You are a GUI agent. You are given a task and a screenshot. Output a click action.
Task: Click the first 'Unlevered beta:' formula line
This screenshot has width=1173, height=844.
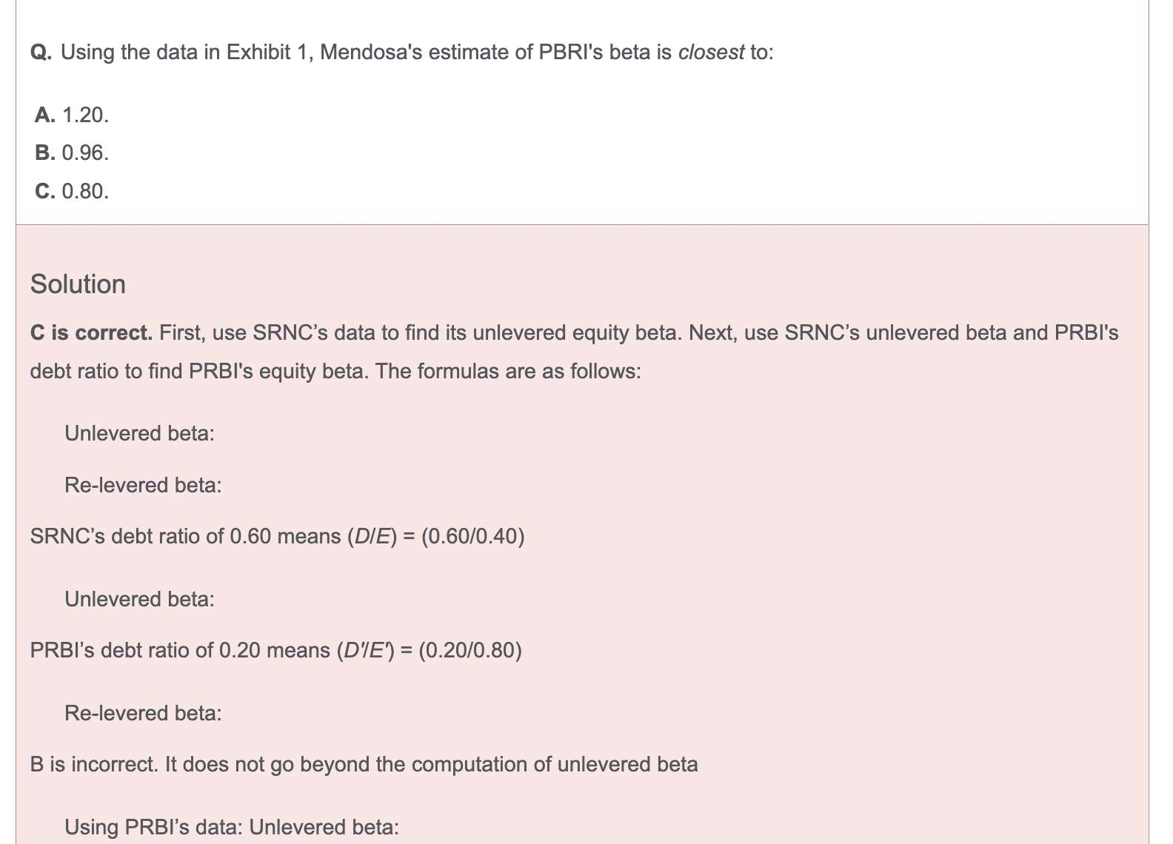click(x=140, y=433)
